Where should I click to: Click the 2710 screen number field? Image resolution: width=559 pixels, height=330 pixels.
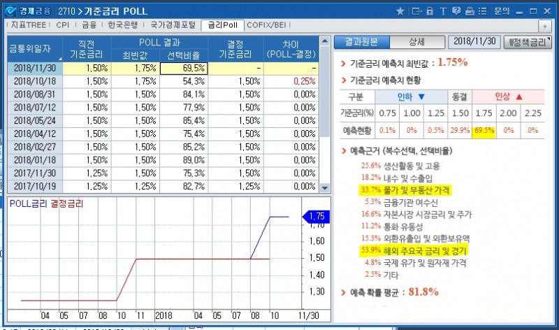(66, 11)
